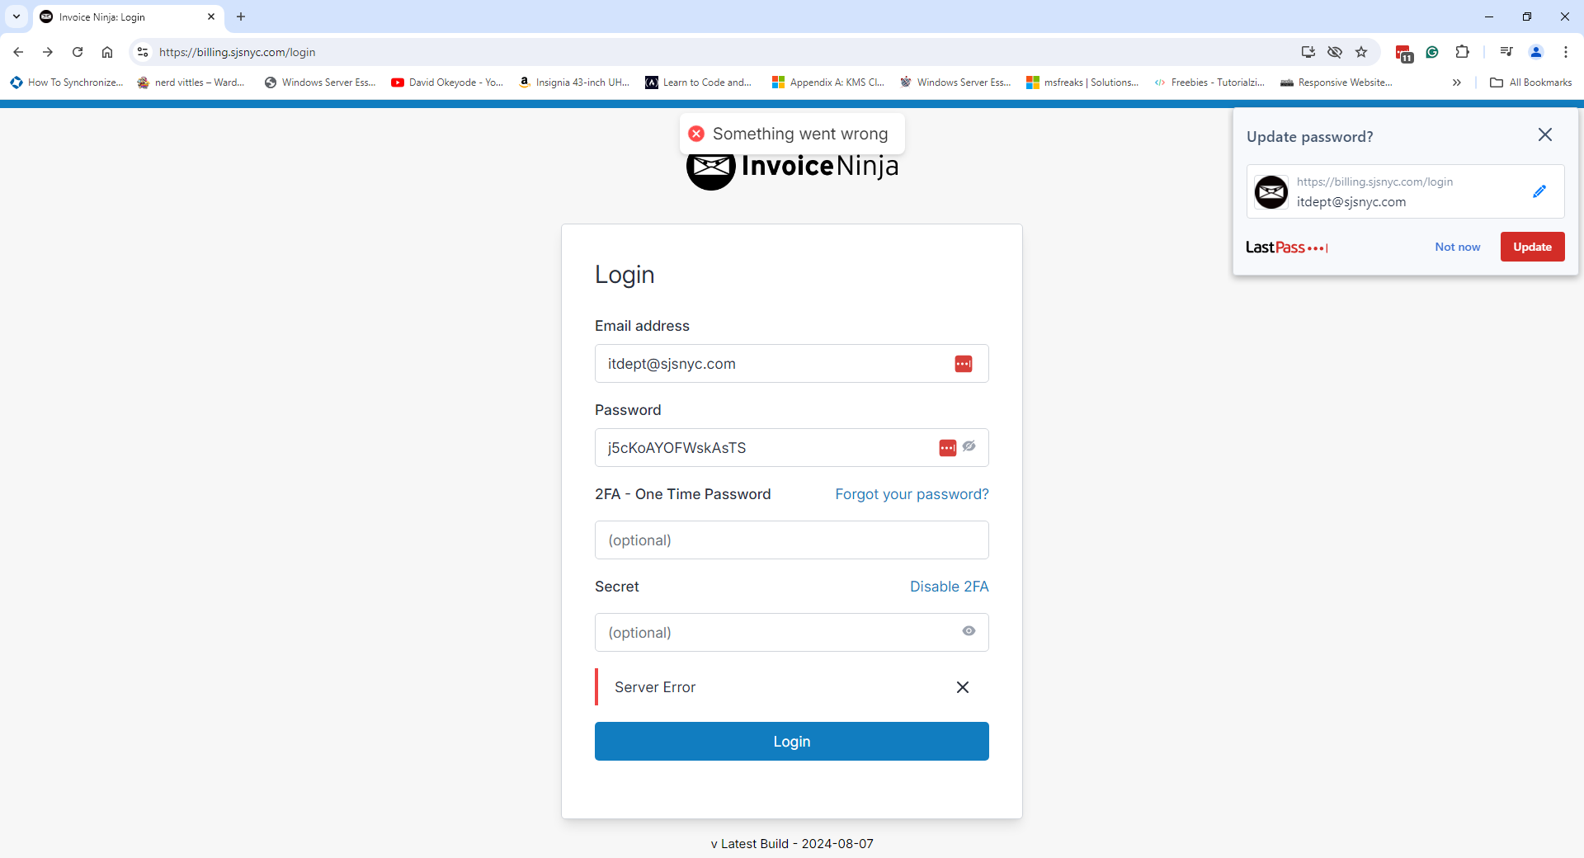This screenshot has width=1584, height=858.
Task: Click the browser back arrow
Action: 18,52
